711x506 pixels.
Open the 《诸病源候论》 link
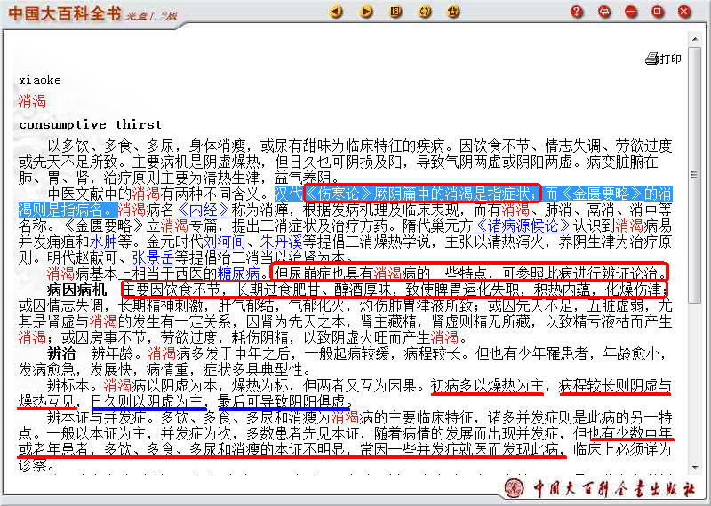(x=523, y=225)
